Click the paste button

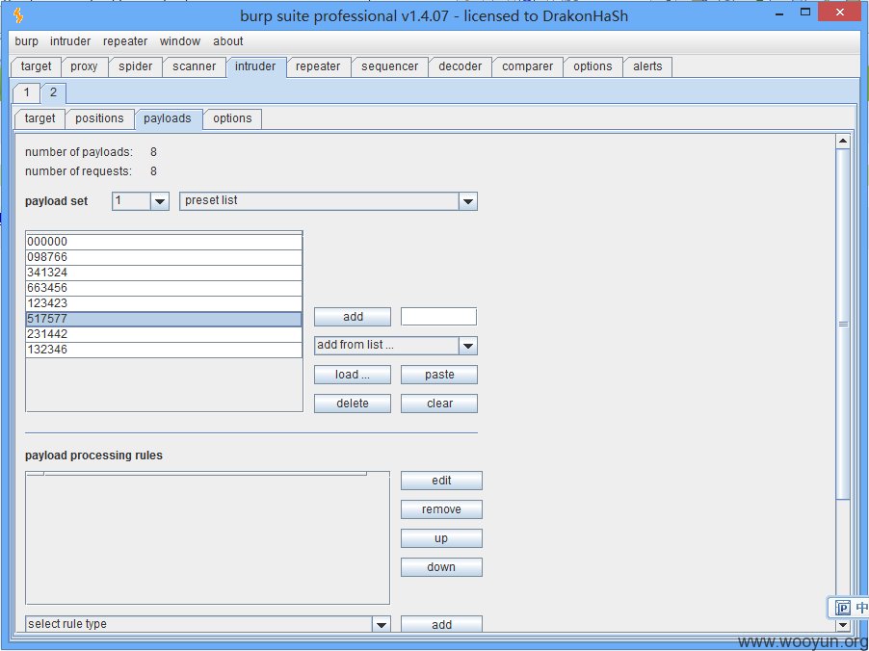[439, 375]
